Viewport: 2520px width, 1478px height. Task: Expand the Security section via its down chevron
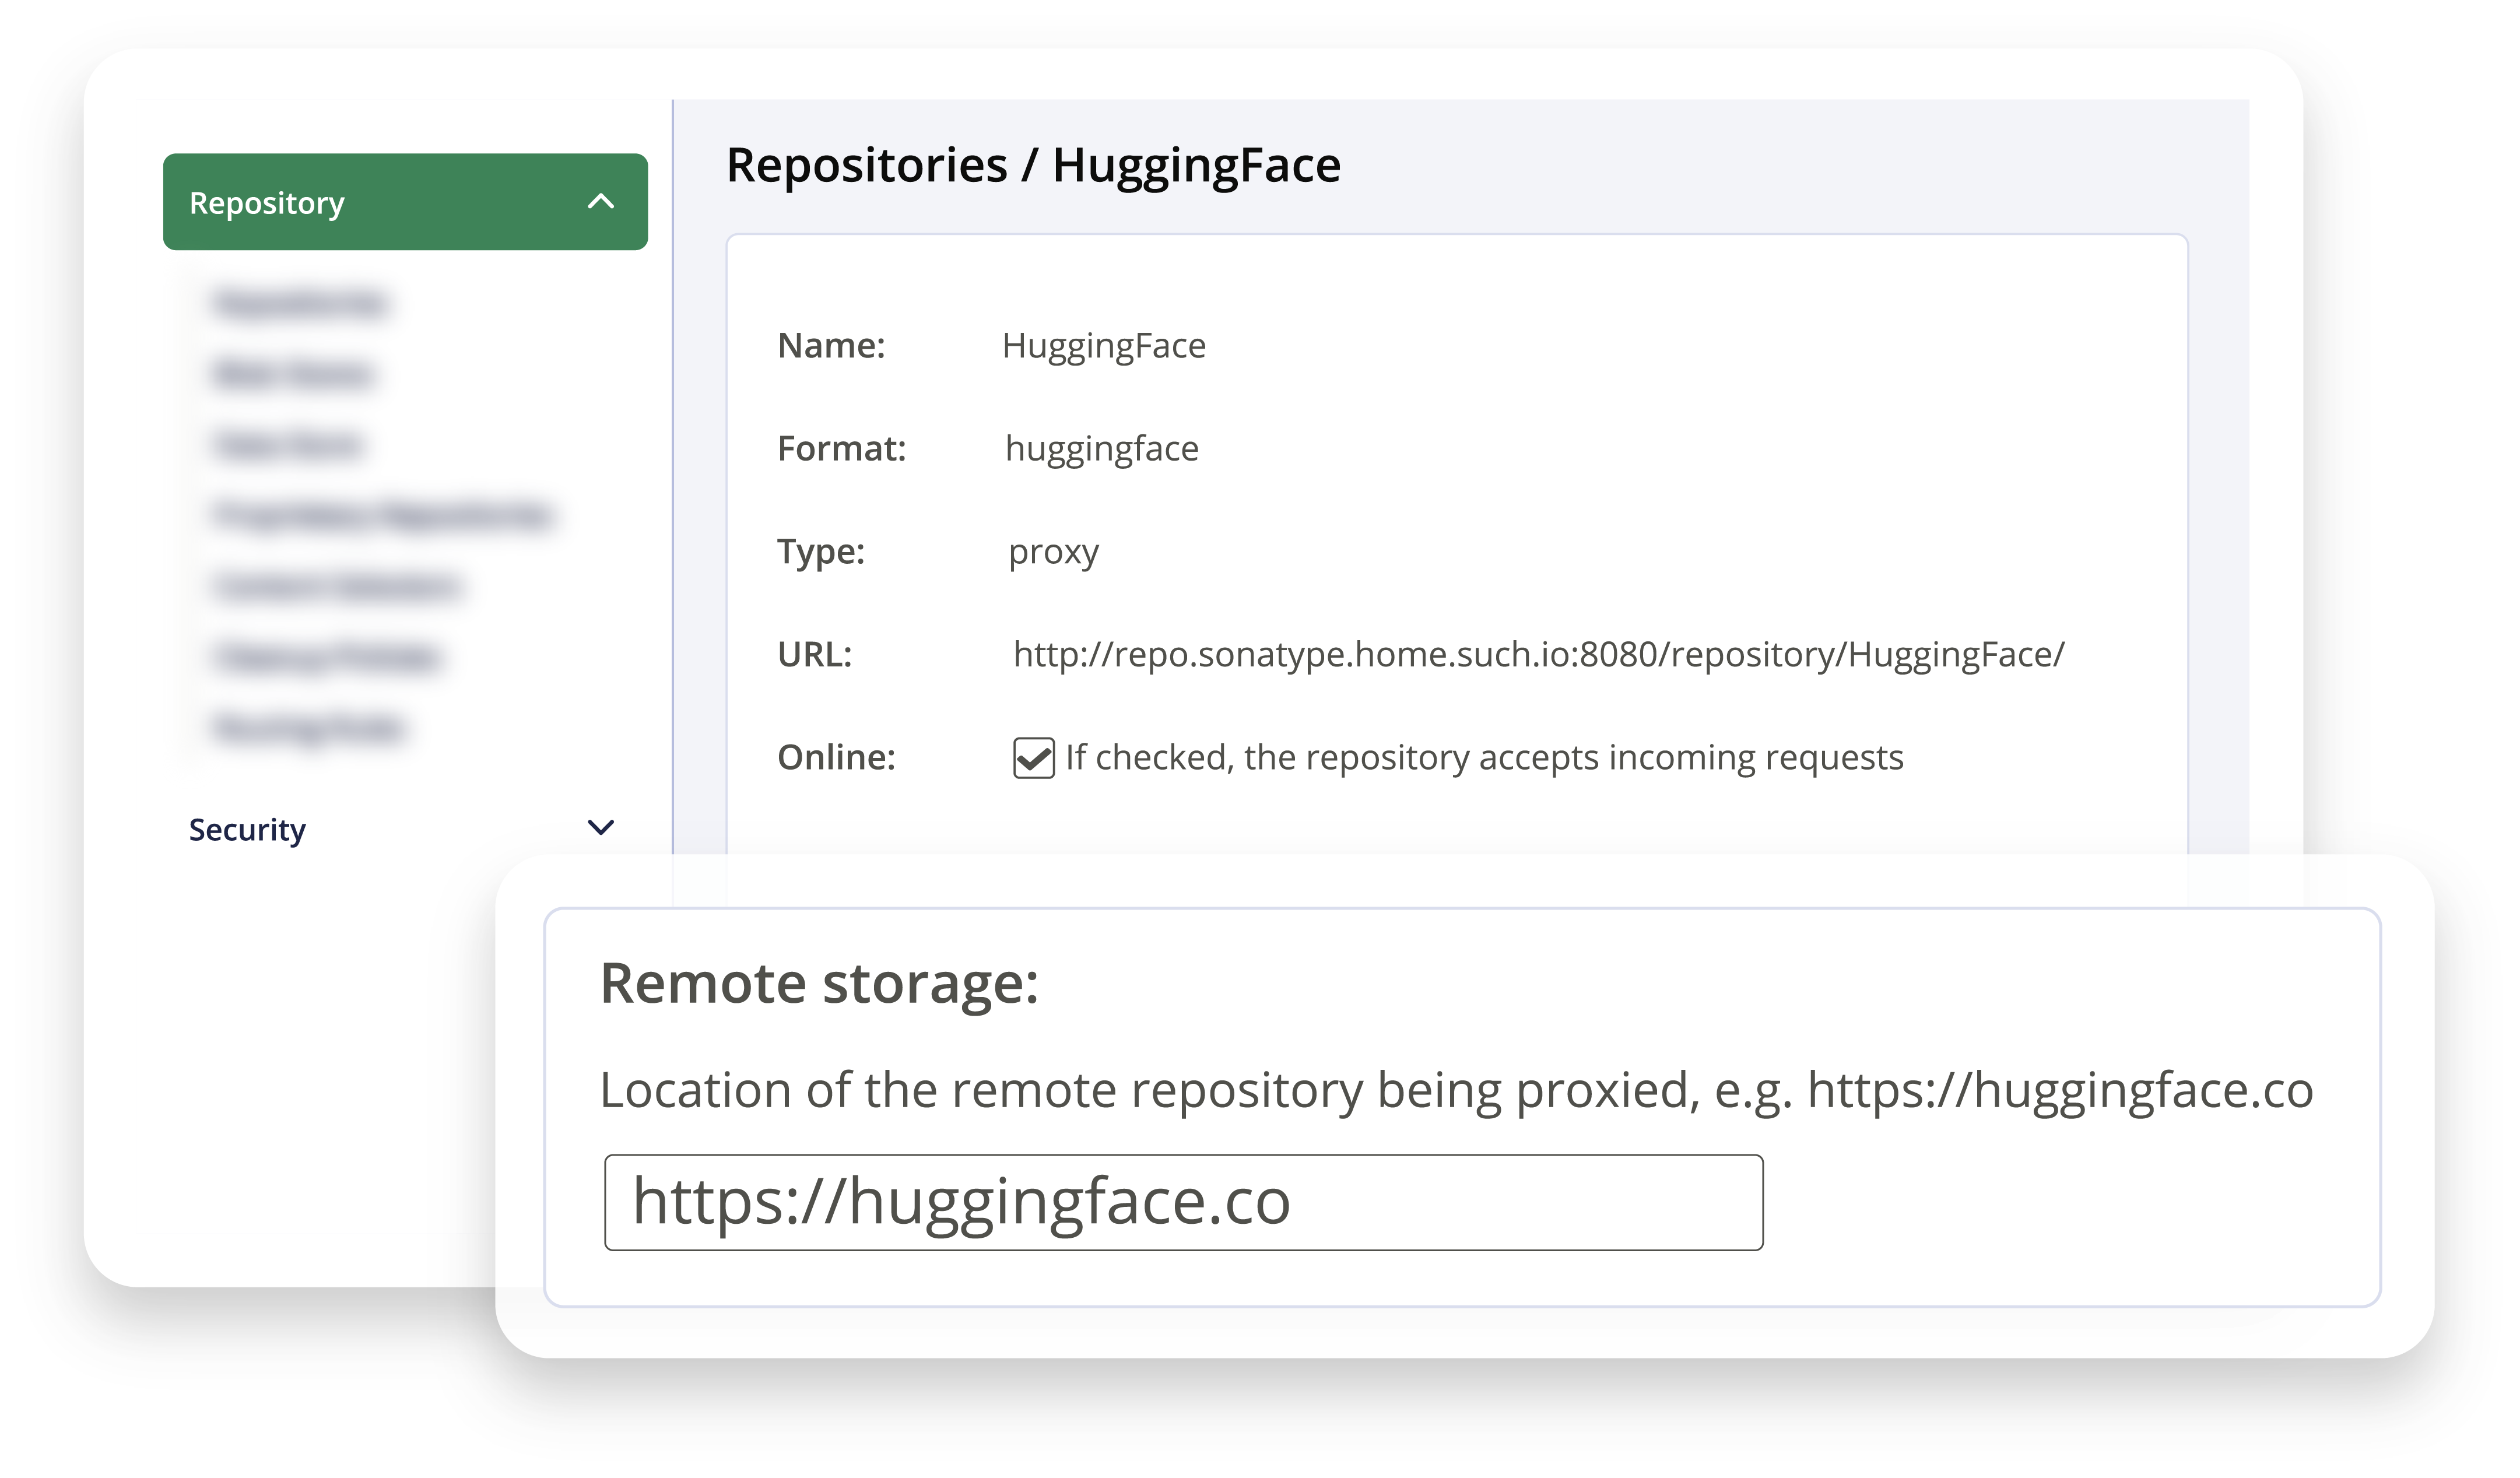click(600, 828)
